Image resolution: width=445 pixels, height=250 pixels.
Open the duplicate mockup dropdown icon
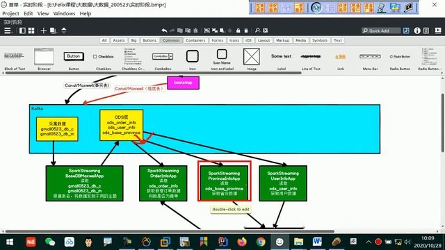point(53,31)
